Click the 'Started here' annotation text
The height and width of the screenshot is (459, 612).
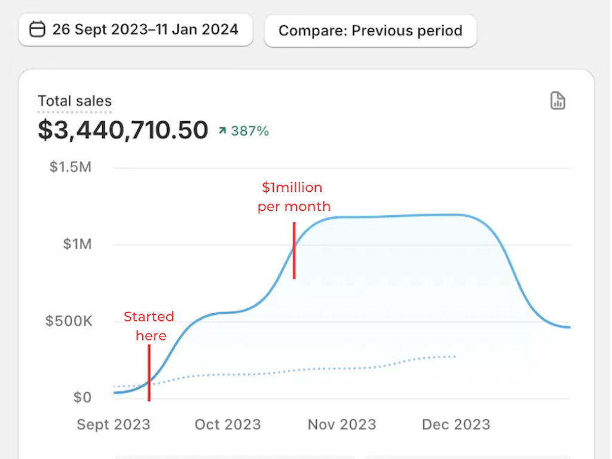click(149, 326)
